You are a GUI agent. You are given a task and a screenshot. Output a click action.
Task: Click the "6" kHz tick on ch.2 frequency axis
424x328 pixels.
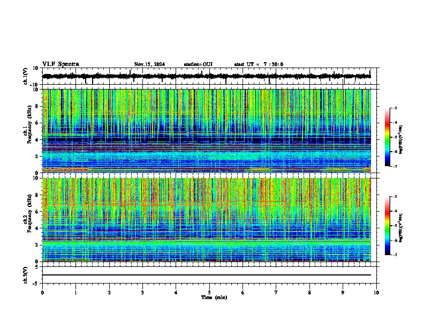(x=37, y=211)
